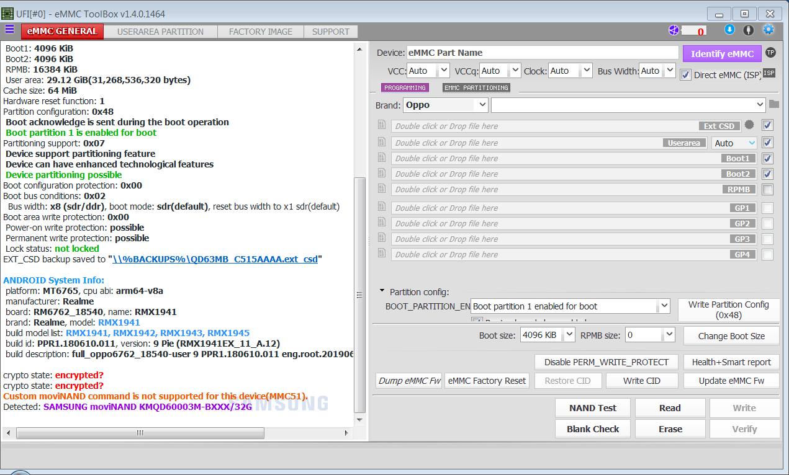Enable the GP4 checkbox
The width and height of the screenshot is (789, 475).
click(768, 254)
